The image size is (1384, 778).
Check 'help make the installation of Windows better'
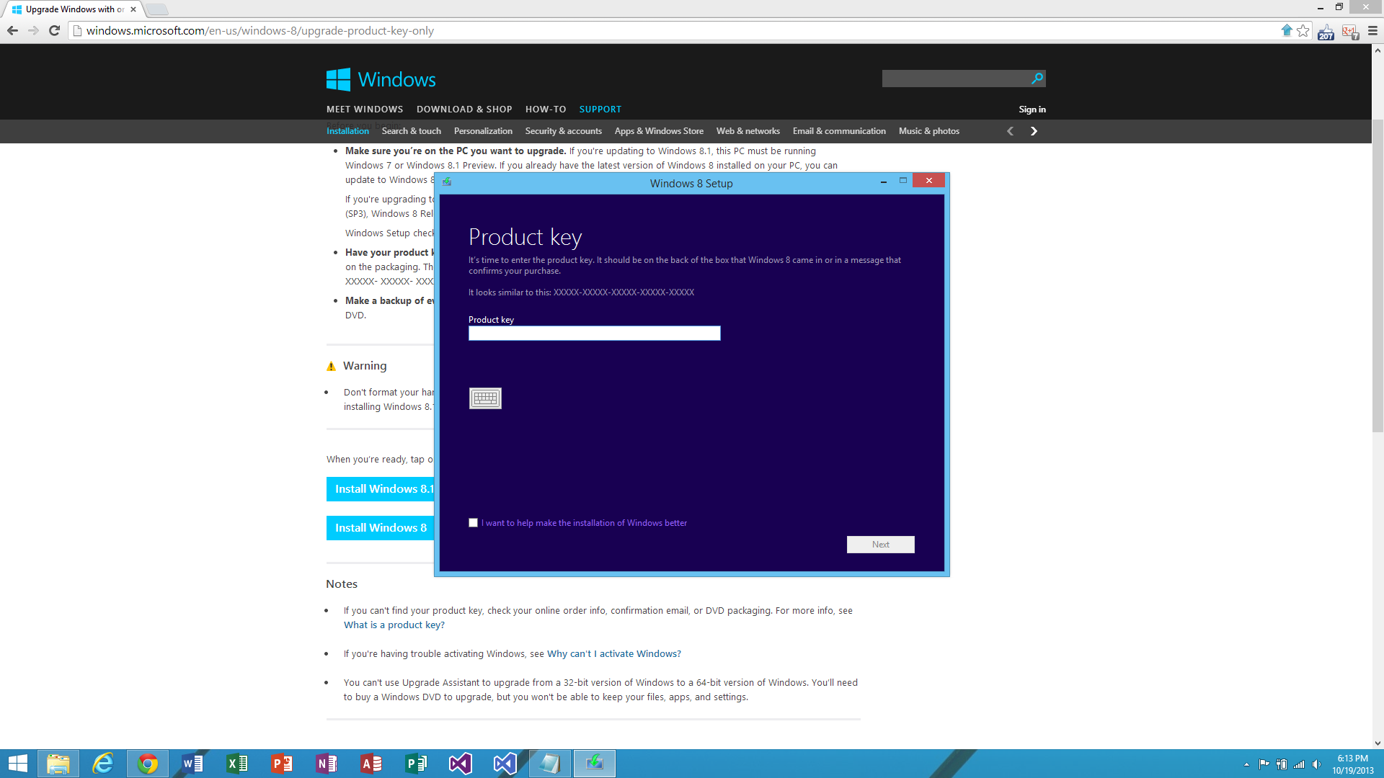click(x=474, y=523)
